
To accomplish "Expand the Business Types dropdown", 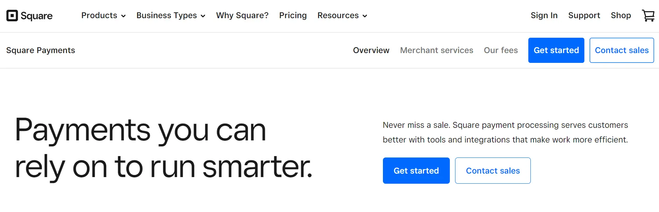I will click(171, 16).
